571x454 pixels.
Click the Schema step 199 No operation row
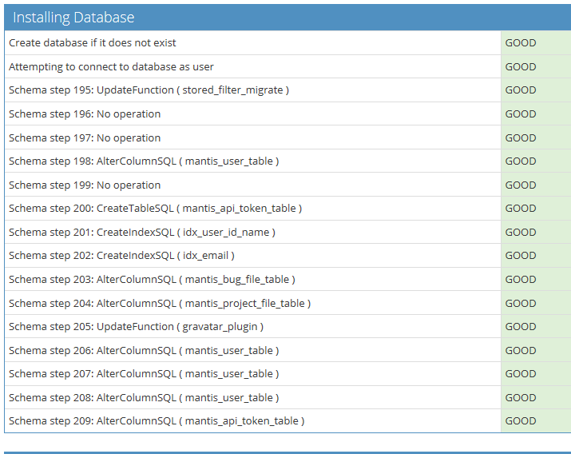[x=85, y=185]
